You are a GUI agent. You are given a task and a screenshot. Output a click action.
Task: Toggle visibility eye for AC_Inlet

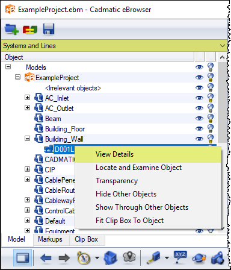(x=199, y=98)
